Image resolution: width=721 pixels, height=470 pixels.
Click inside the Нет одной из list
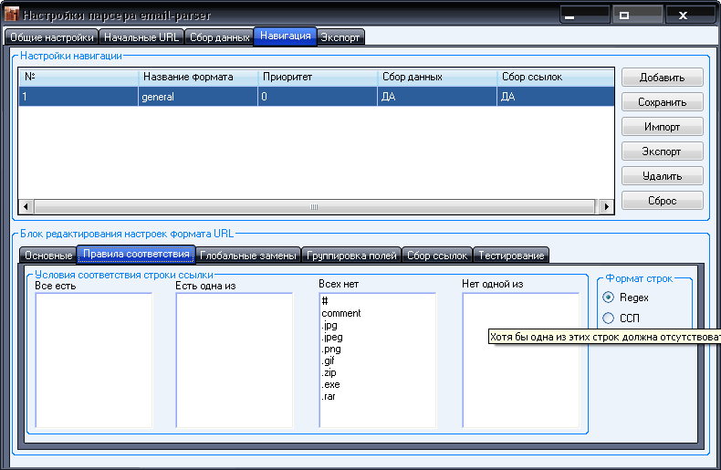(x=520, y=383)
